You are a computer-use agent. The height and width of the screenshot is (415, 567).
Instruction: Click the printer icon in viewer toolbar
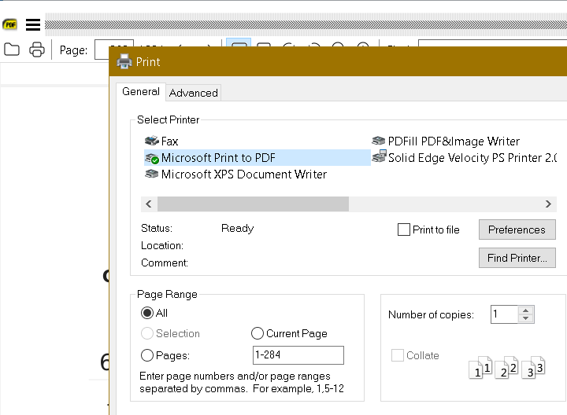click(x=37, y=50)
